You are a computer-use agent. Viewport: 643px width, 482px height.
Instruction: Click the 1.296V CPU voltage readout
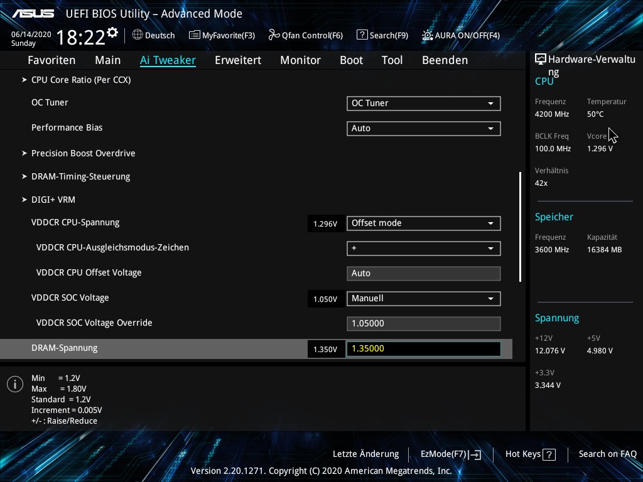(326, 224)
